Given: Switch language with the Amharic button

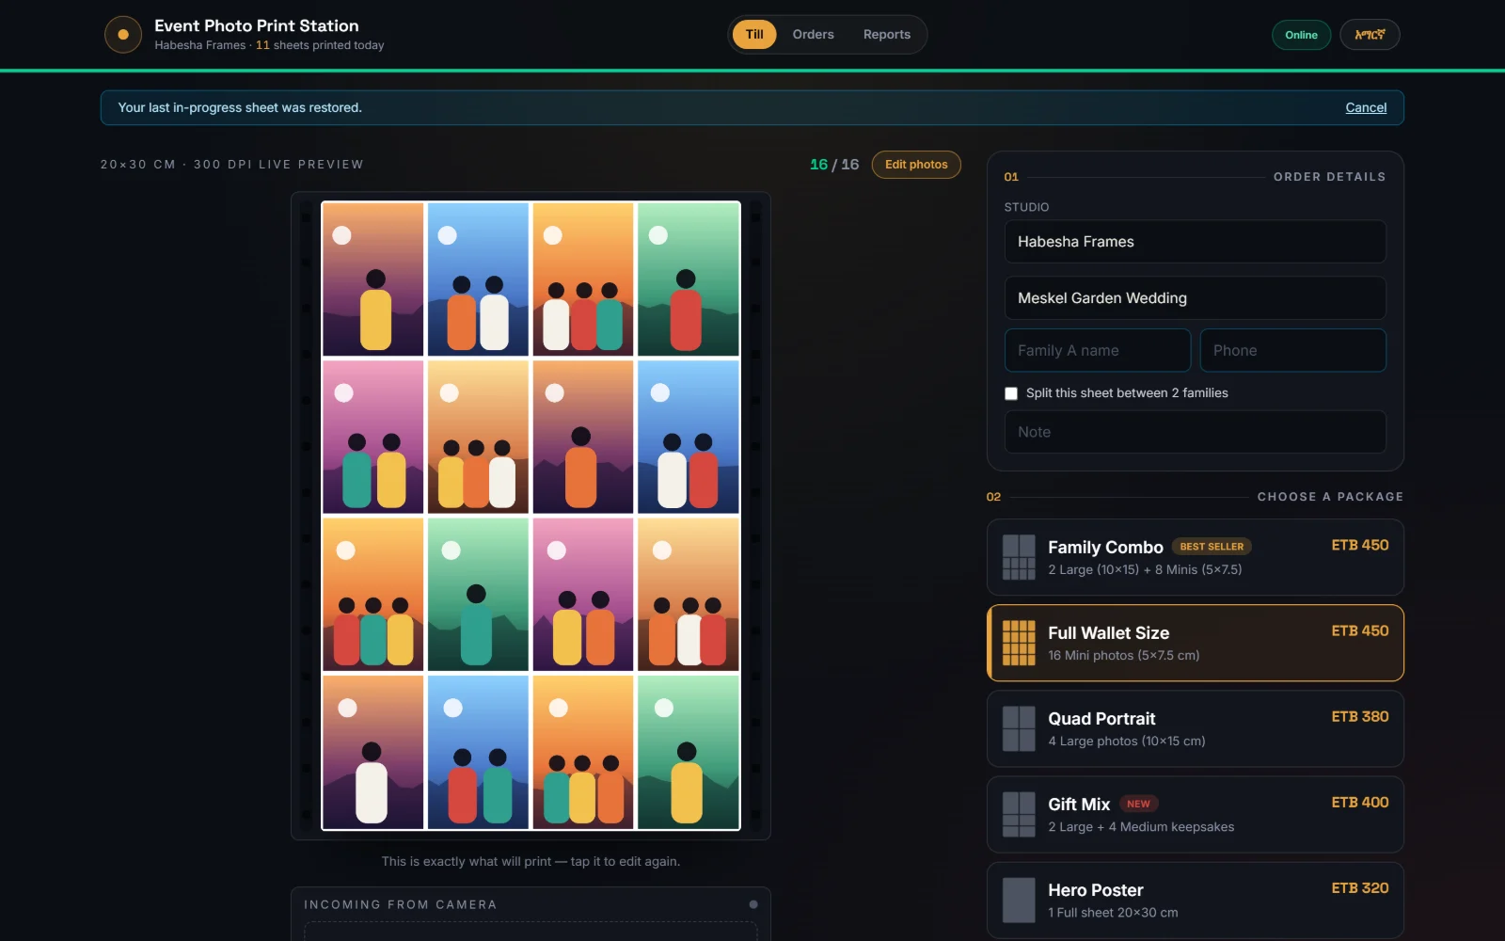Looking at the screenshot, I should tap(1370, 35).
